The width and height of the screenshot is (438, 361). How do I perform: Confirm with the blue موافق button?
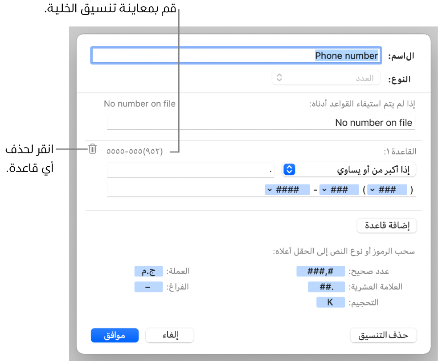[x=115, y=336]
